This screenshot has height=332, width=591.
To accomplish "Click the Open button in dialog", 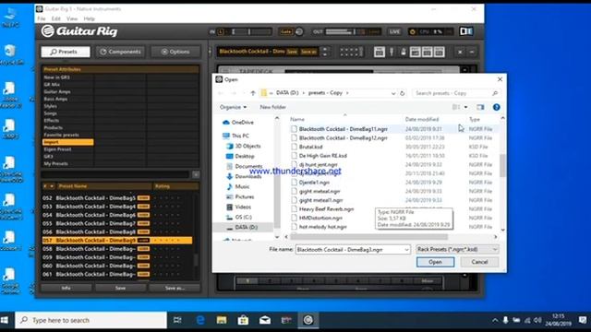I will pos(435,262).
